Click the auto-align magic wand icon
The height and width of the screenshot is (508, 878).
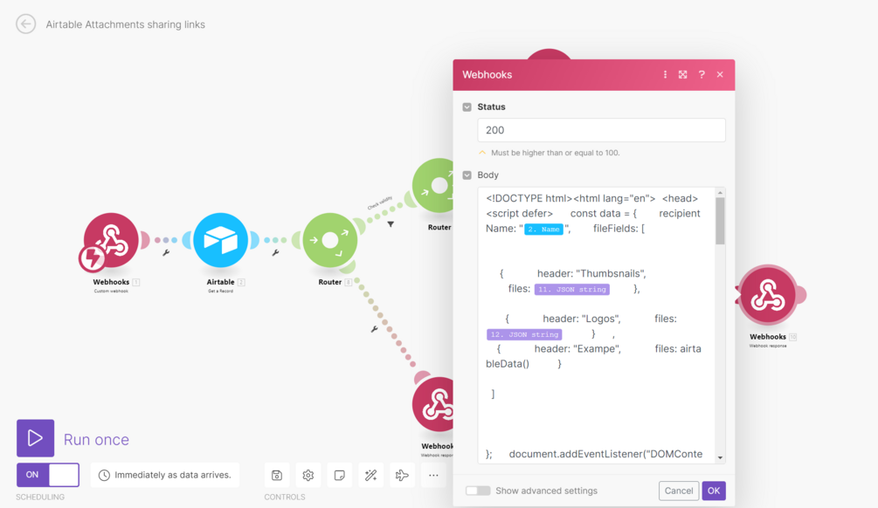click(370, 475)
